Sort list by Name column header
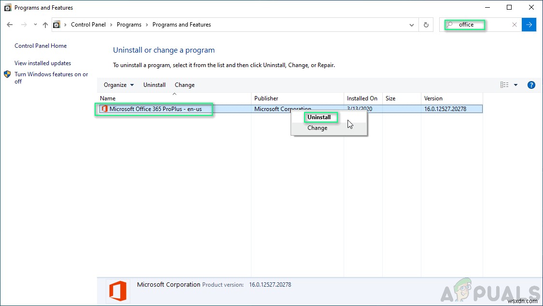 tap(174, 98)
